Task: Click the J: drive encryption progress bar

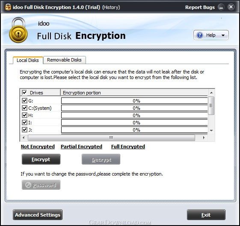Action: point(134,130)
